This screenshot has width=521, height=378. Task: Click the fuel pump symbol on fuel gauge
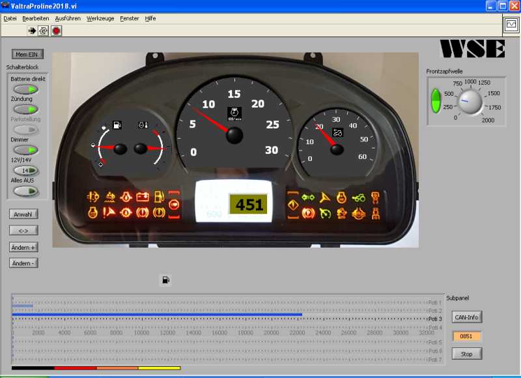tap(117, 124)
